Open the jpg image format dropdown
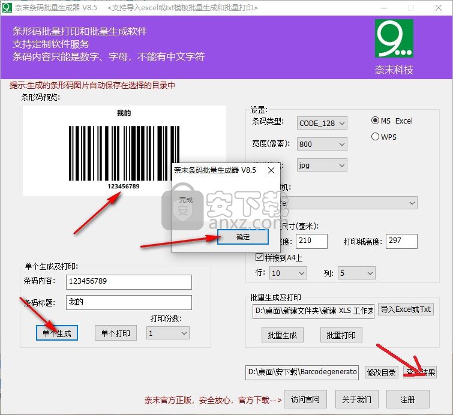 click(322, 165)
